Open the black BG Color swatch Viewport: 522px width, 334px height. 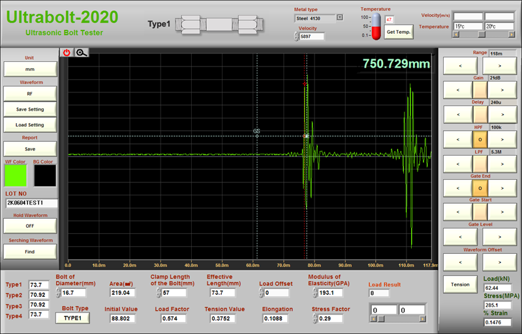point(45,176)
